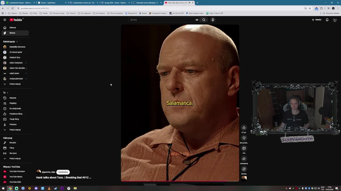341x191 pixels.
Task: Open the Chrome profile avatar
Action: point(333,8)
